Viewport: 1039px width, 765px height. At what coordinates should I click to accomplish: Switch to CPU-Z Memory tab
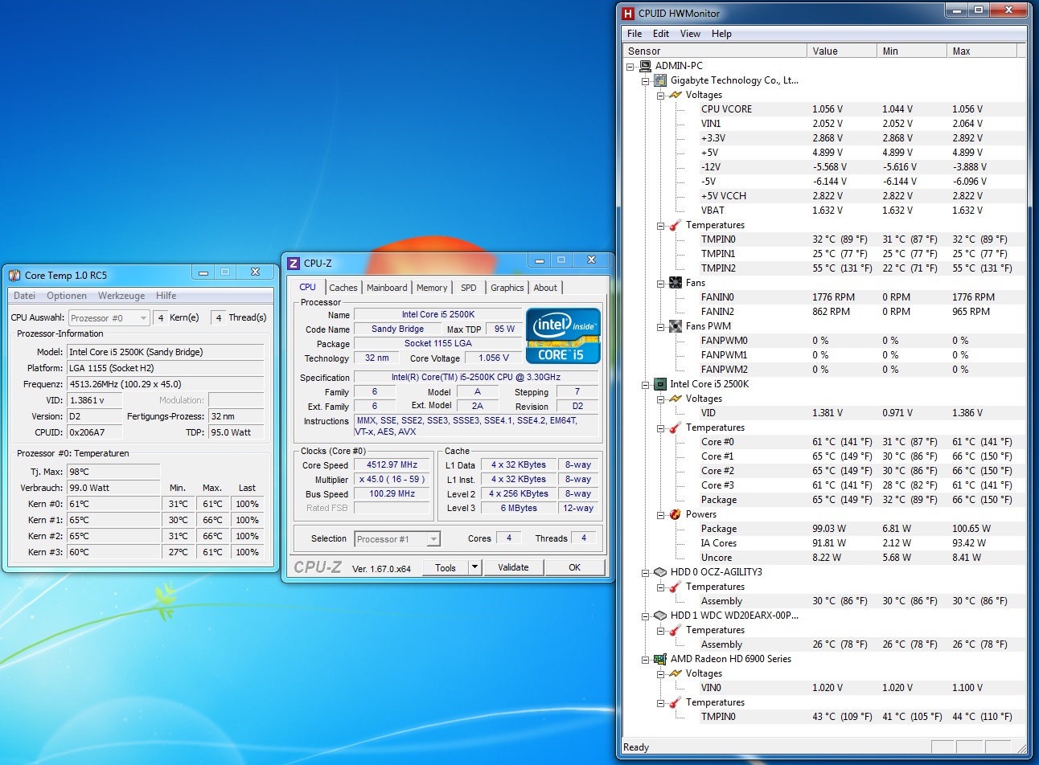432,288
